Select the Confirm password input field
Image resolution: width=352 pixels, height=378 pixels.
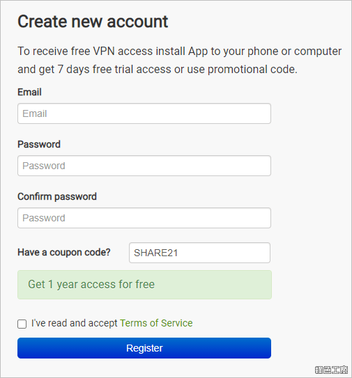(144, 218)
